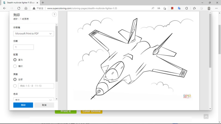
Task: Add this page to favorites star icon
Action: click(x=165, y=8)
